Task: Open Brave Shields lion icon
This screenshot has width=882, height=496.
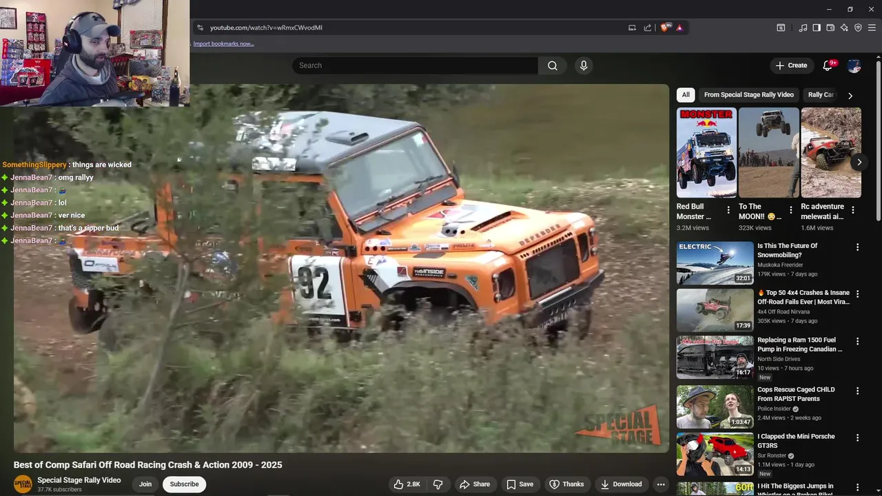Action: (x=665, y=28)
